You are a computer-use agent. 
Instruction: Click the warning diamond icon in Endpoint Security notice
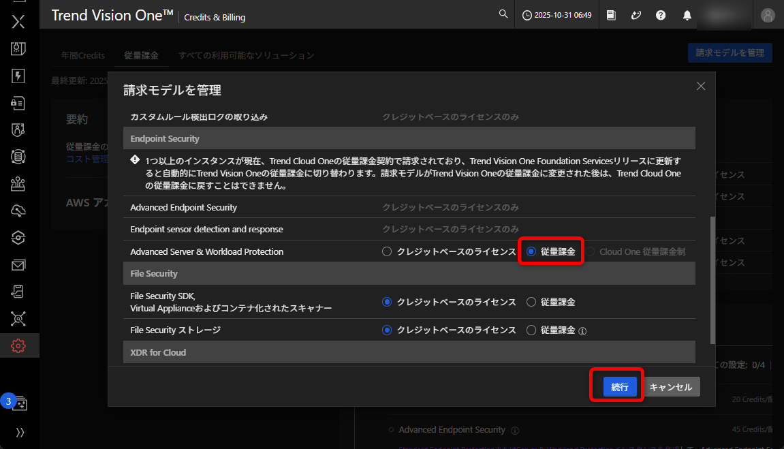coord(135,160)
